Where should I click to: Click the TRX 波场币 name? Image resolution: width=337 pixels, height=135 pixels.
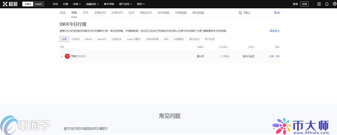click(79, 56)
